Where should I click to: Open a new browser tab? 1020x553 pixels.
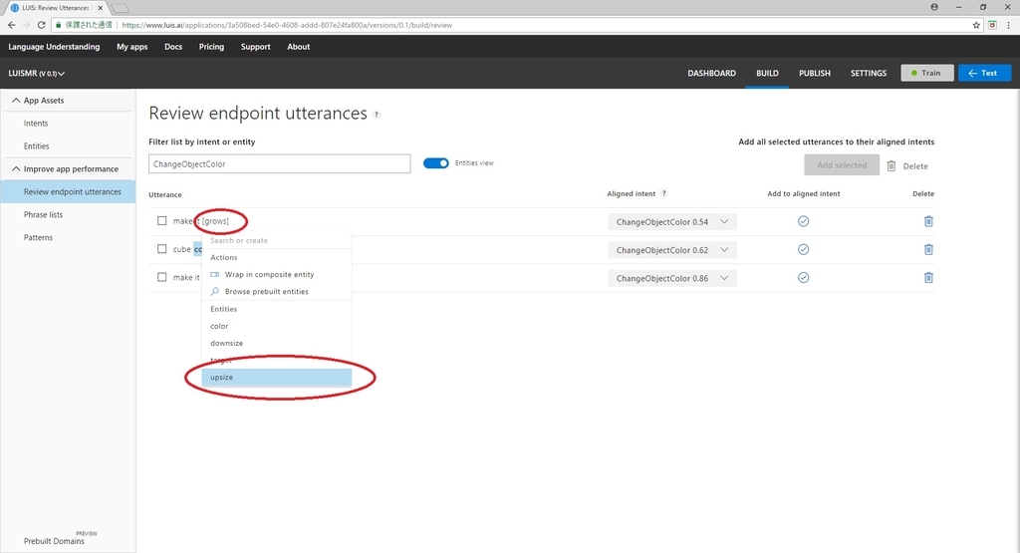pyautogui.click(x=120, y=8)
